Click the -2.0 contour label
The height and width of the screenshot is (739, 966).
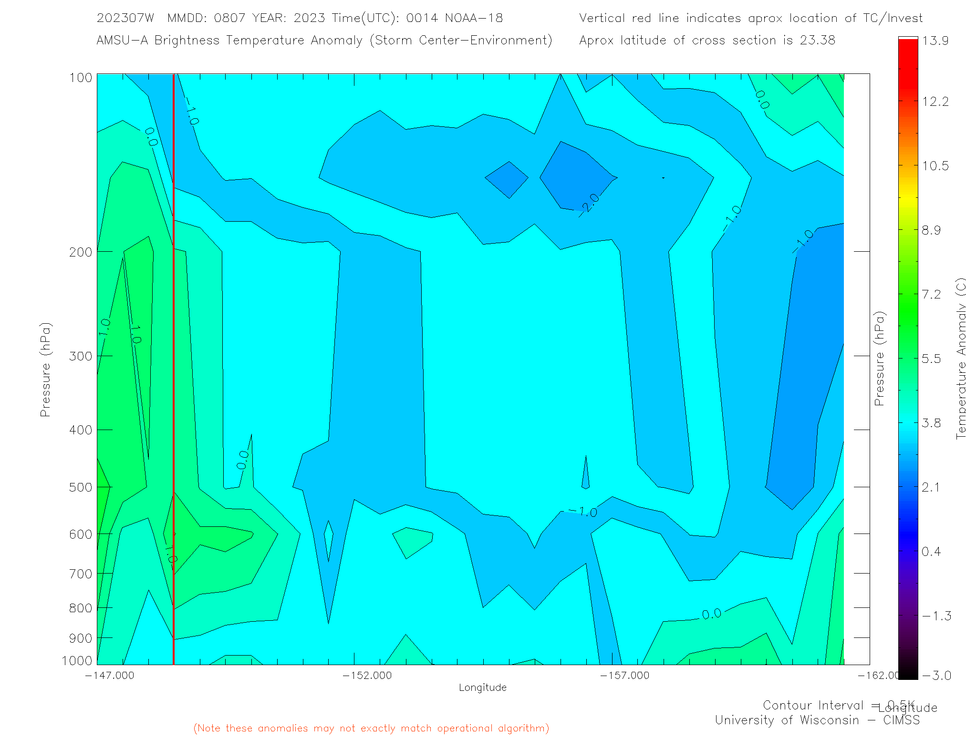(x=590, y=205)
